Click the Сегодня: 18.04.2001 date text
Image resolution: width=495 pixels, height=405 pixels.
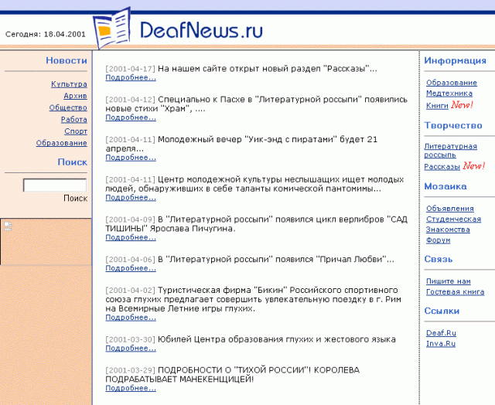tap(46, 34)
